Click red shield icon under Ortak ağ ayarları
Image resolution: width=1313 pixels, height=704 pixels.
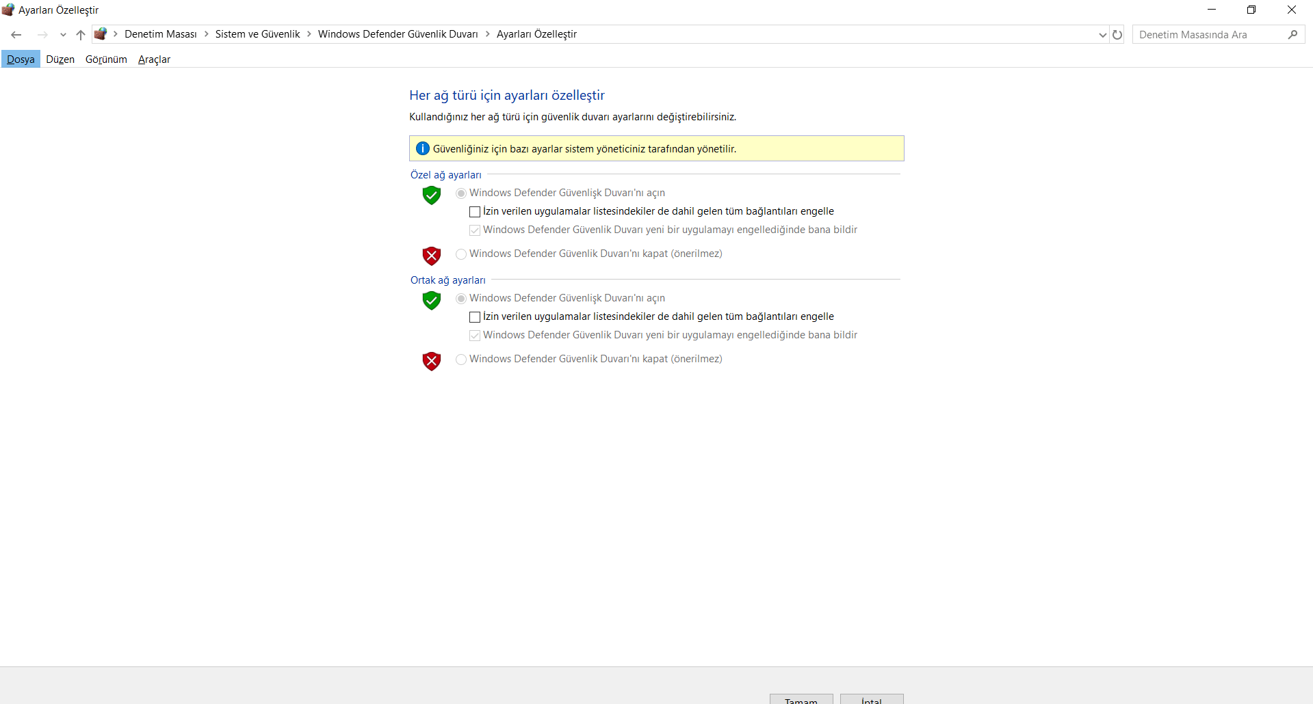coord(432,362)
